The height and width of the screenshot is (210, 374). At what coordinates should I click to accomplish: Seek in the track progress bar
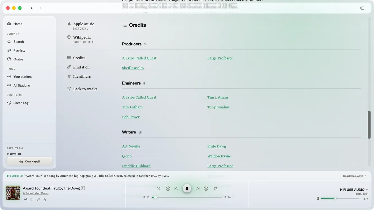pos(187,197)
